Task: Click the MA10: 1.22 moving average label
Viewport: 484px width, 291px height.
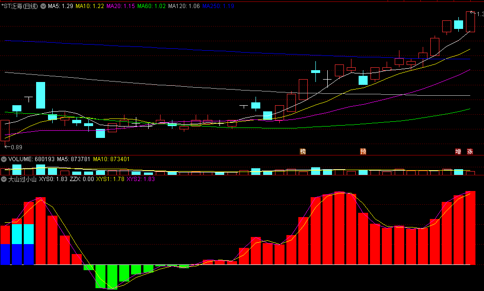Action: (x=90, y=6)
